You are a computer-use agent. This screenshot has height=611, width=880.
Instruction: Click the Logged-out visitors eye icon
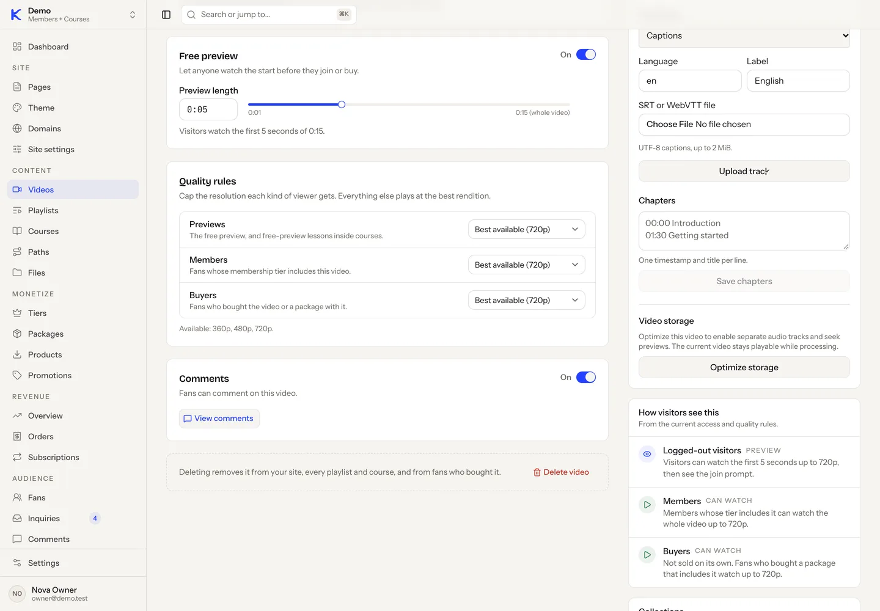647,454
